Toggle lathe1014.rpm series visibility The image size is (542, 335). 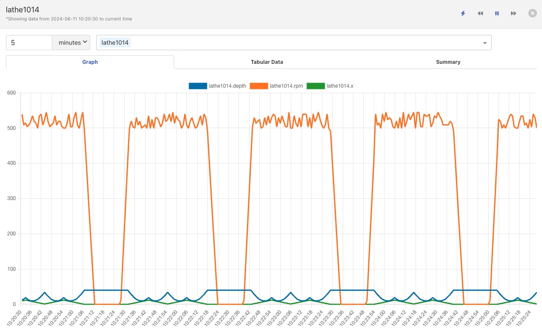coord(286,86)
